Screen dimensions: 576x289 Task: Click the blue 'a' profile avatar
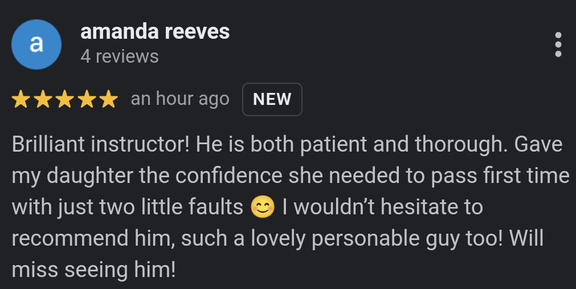tap(36, 44)
